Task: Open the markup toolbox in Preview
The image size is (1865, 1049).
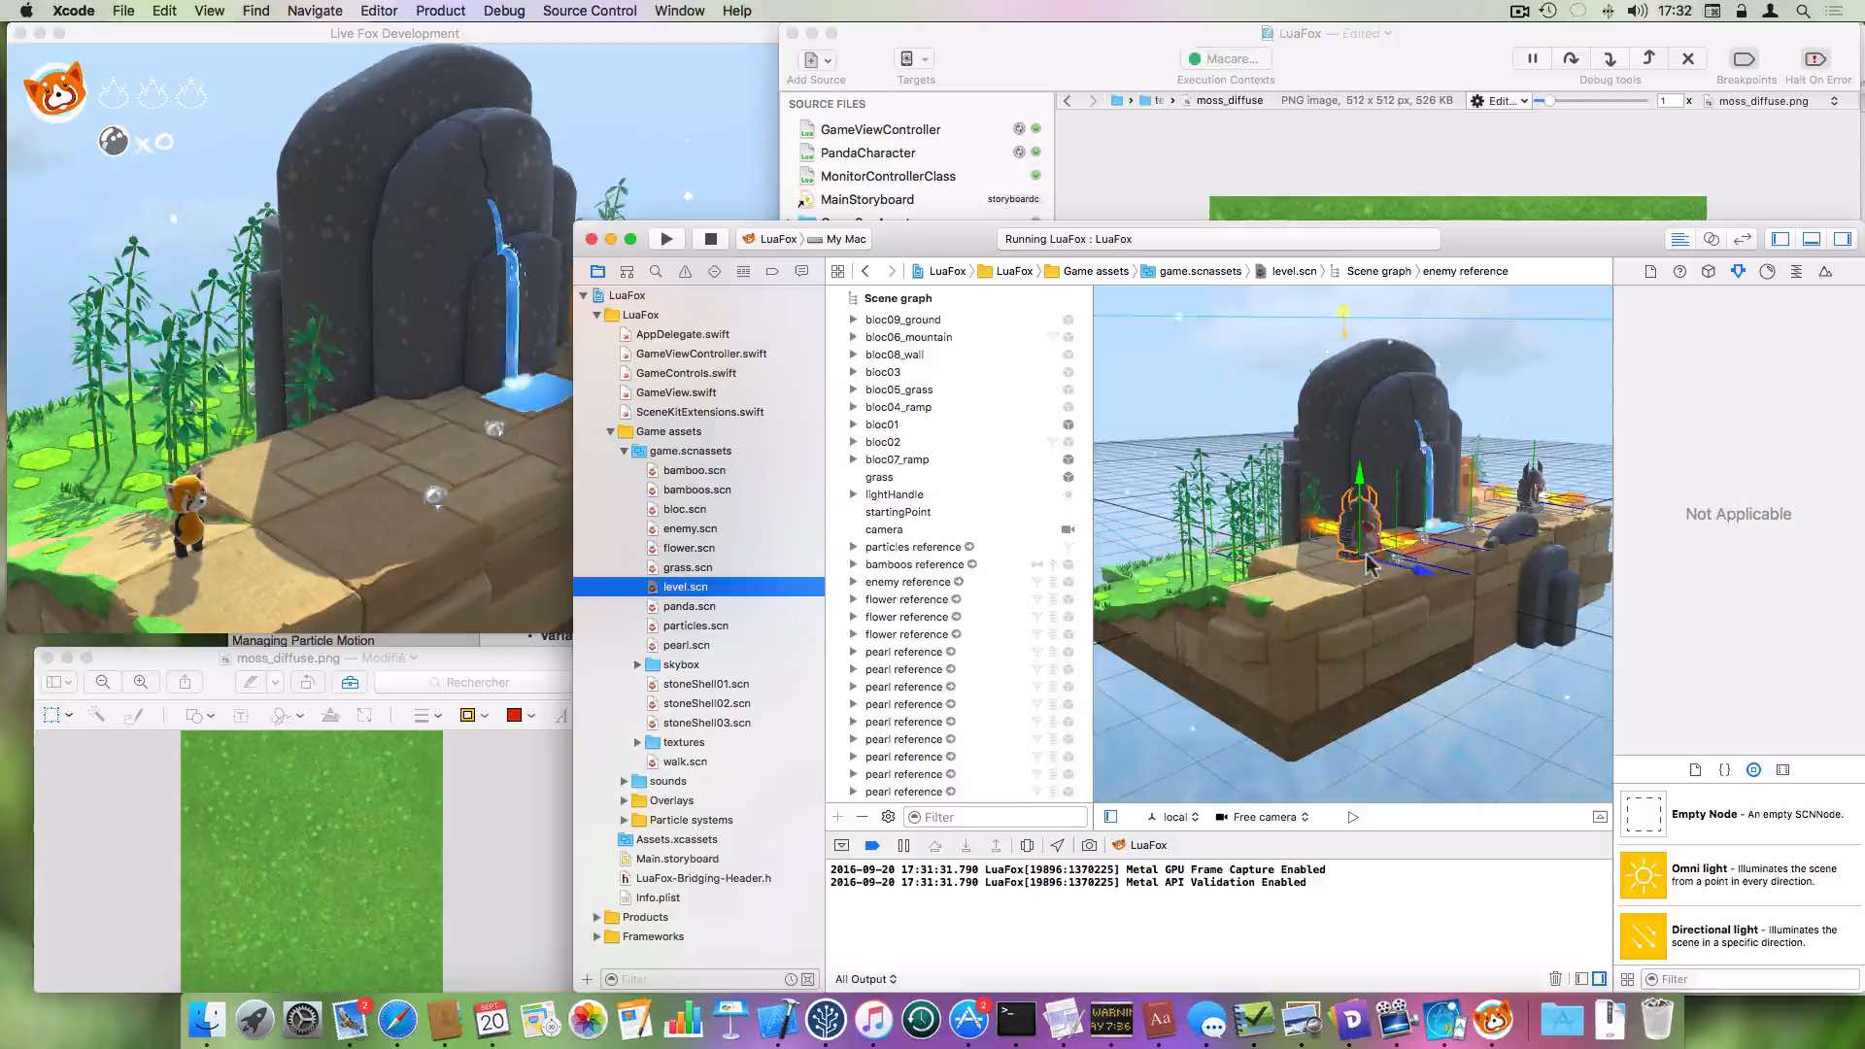Action: [x=351, y=683]
